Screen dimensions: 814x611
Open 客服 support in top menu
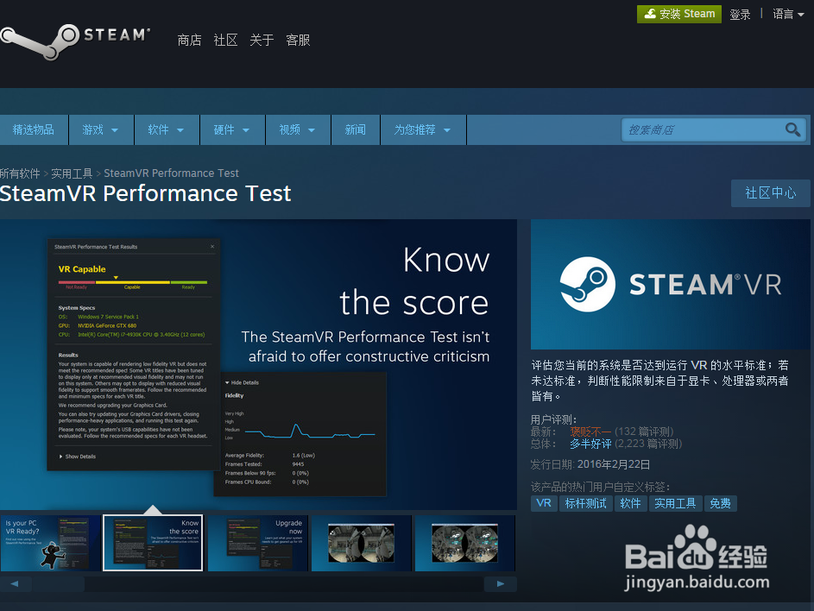click(x=298, y=40)
